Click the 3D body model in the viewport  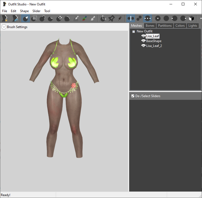pos(64,98)
